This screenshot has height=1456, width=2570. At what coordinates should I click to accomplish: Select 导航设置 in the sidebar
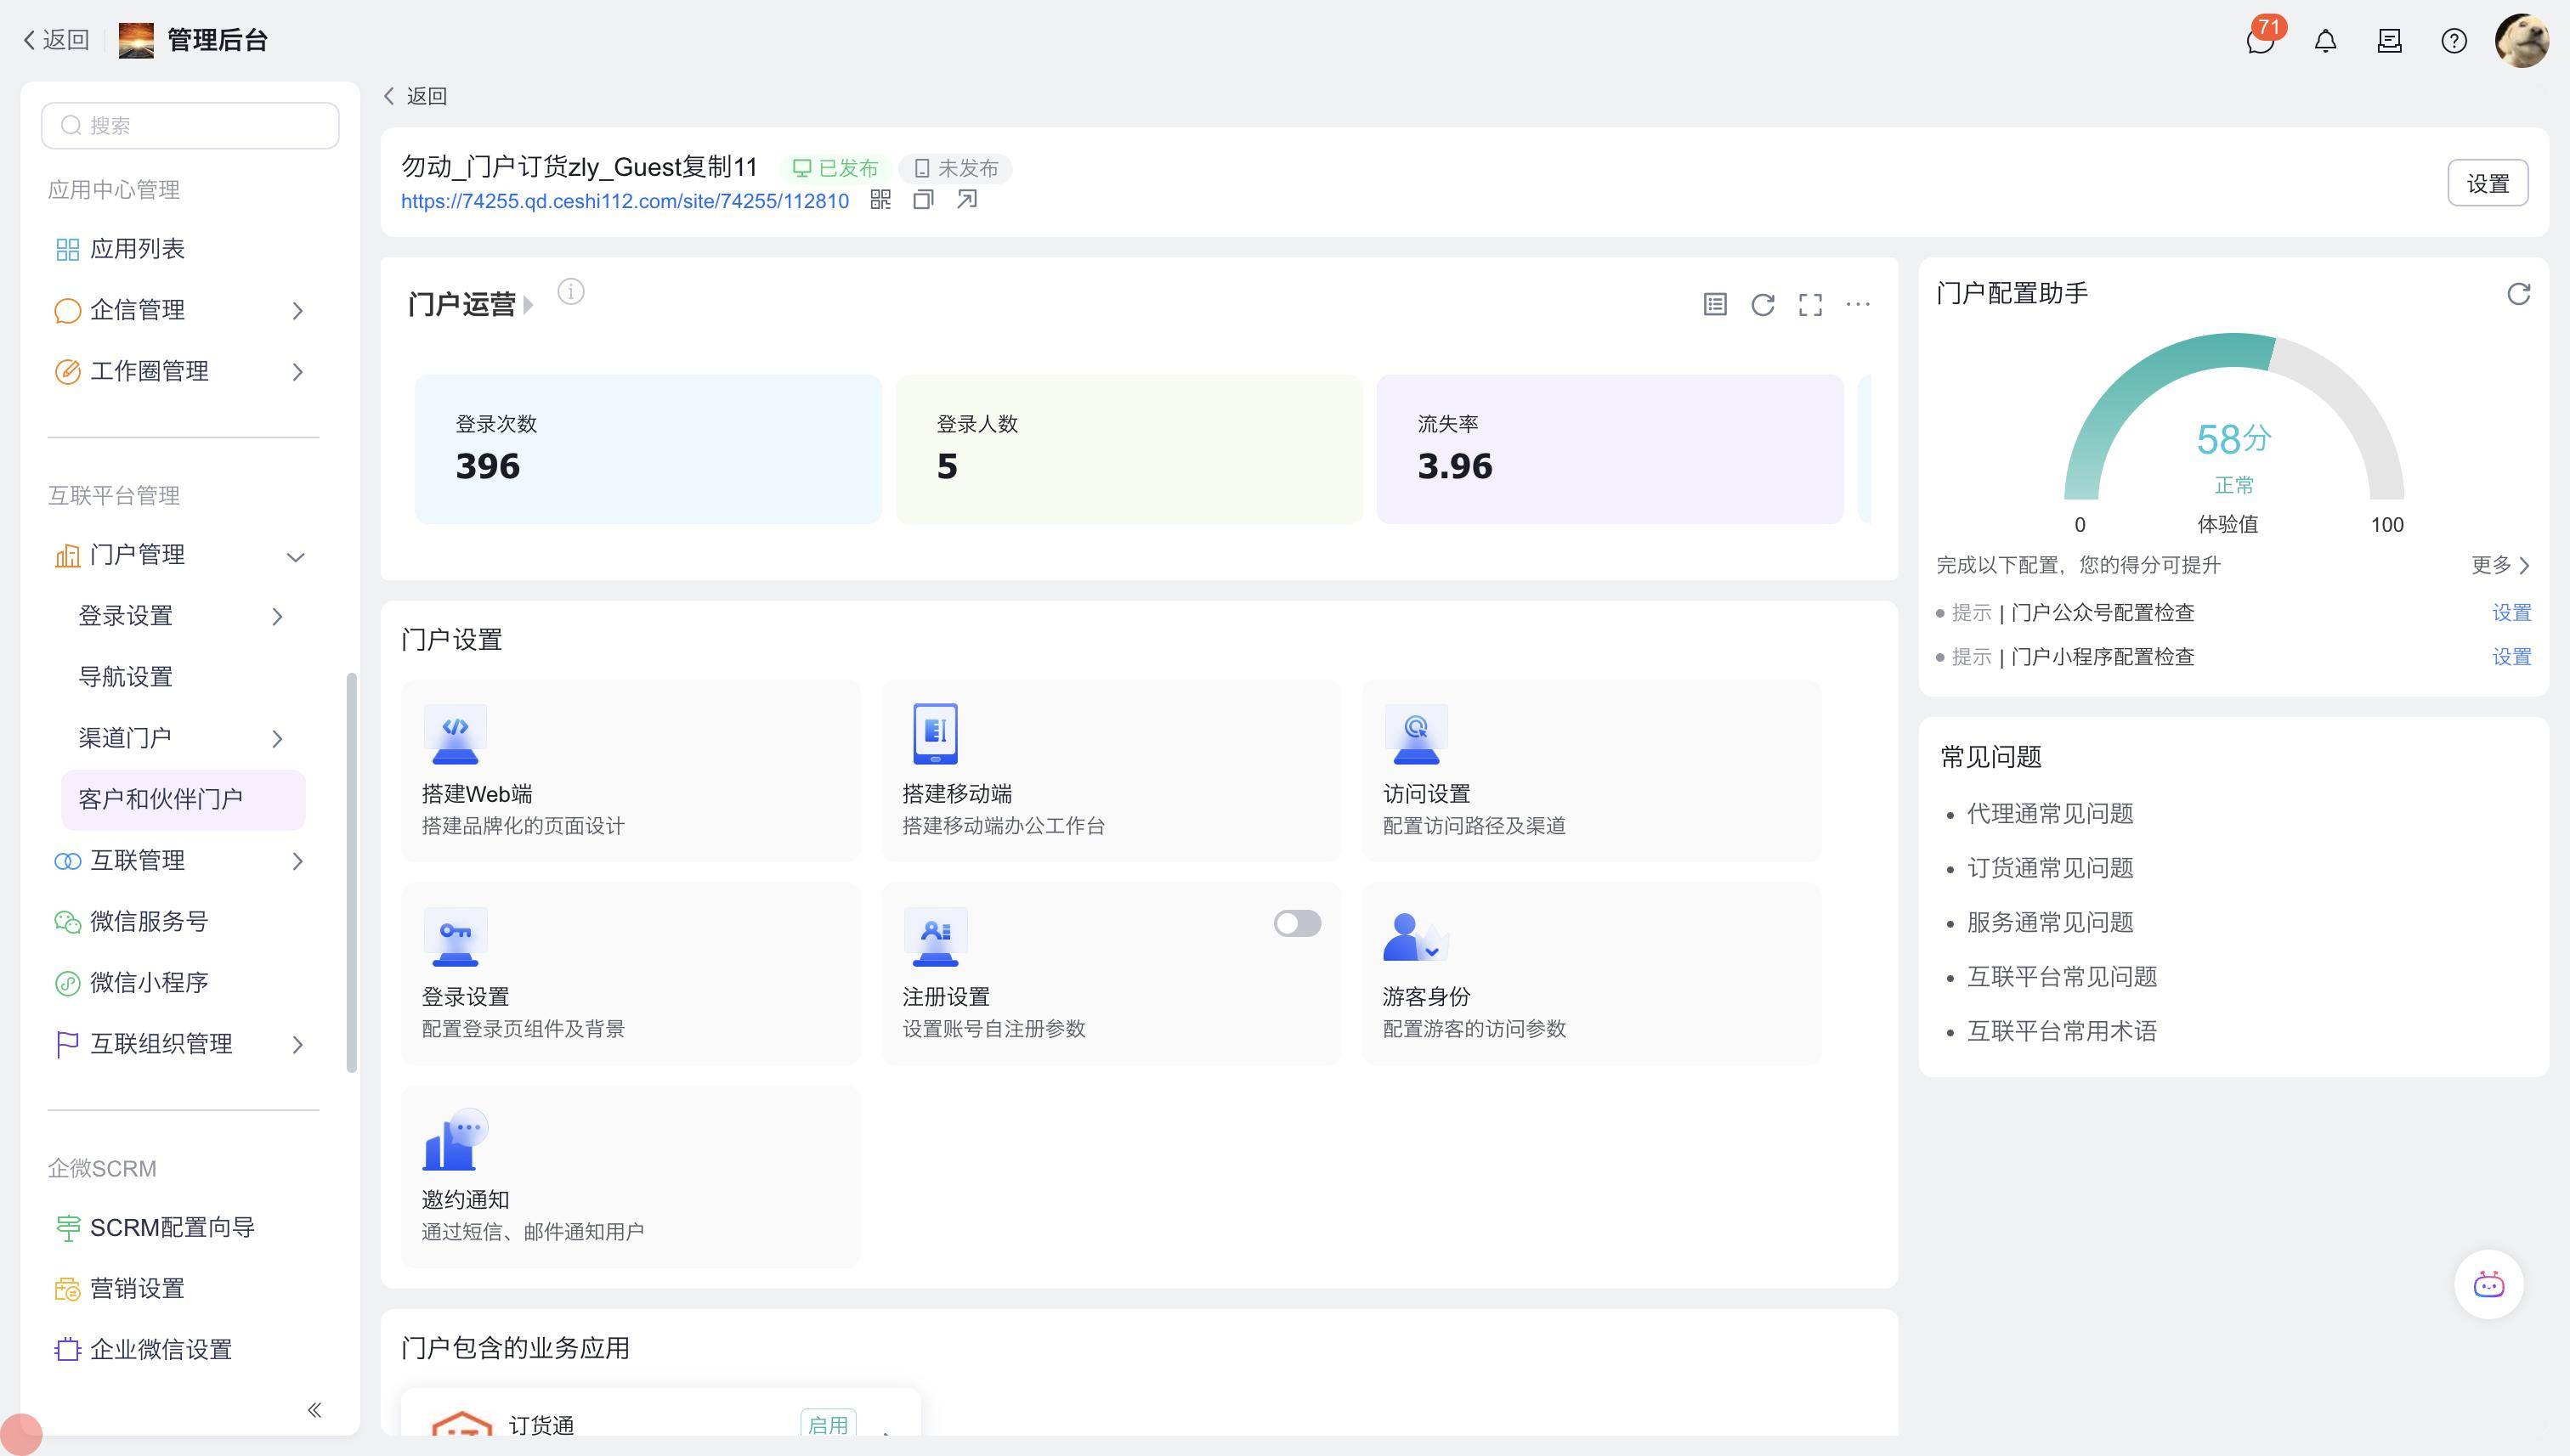point(126,677)
